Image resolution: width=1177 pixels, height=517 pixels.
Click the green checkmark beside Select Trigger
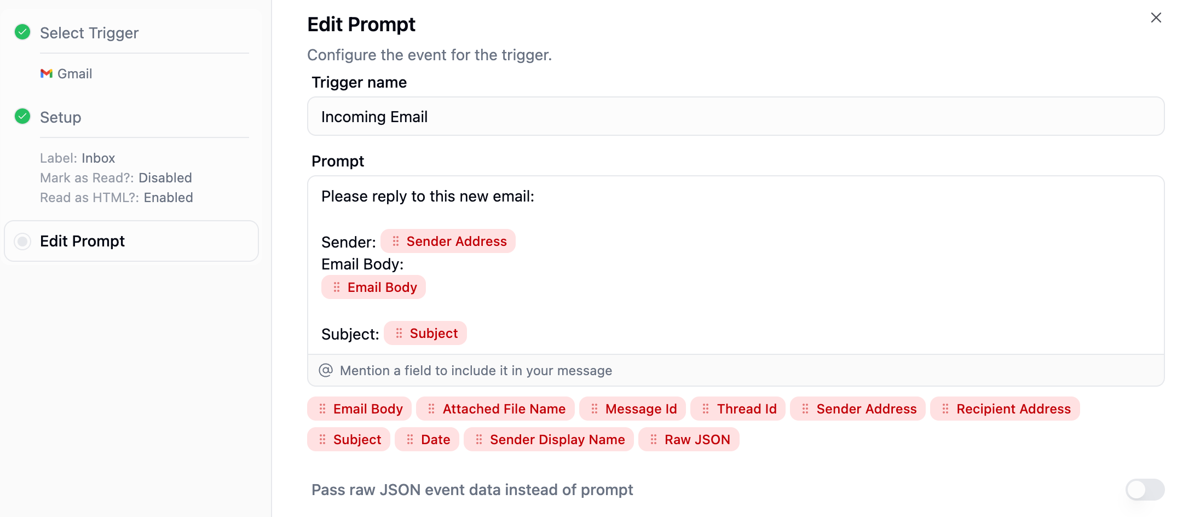tap(22, 32)
